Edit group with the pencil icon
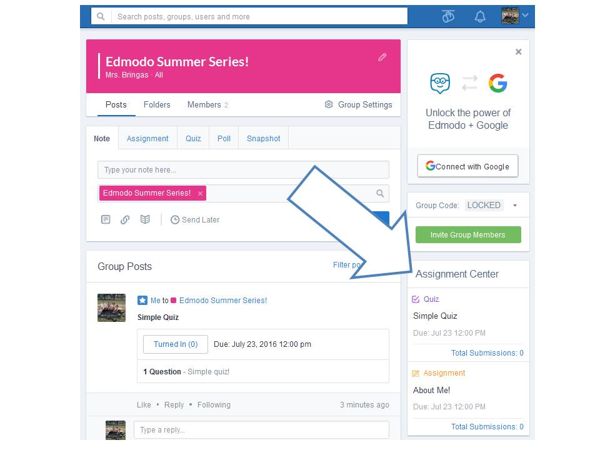 (382, 57)
